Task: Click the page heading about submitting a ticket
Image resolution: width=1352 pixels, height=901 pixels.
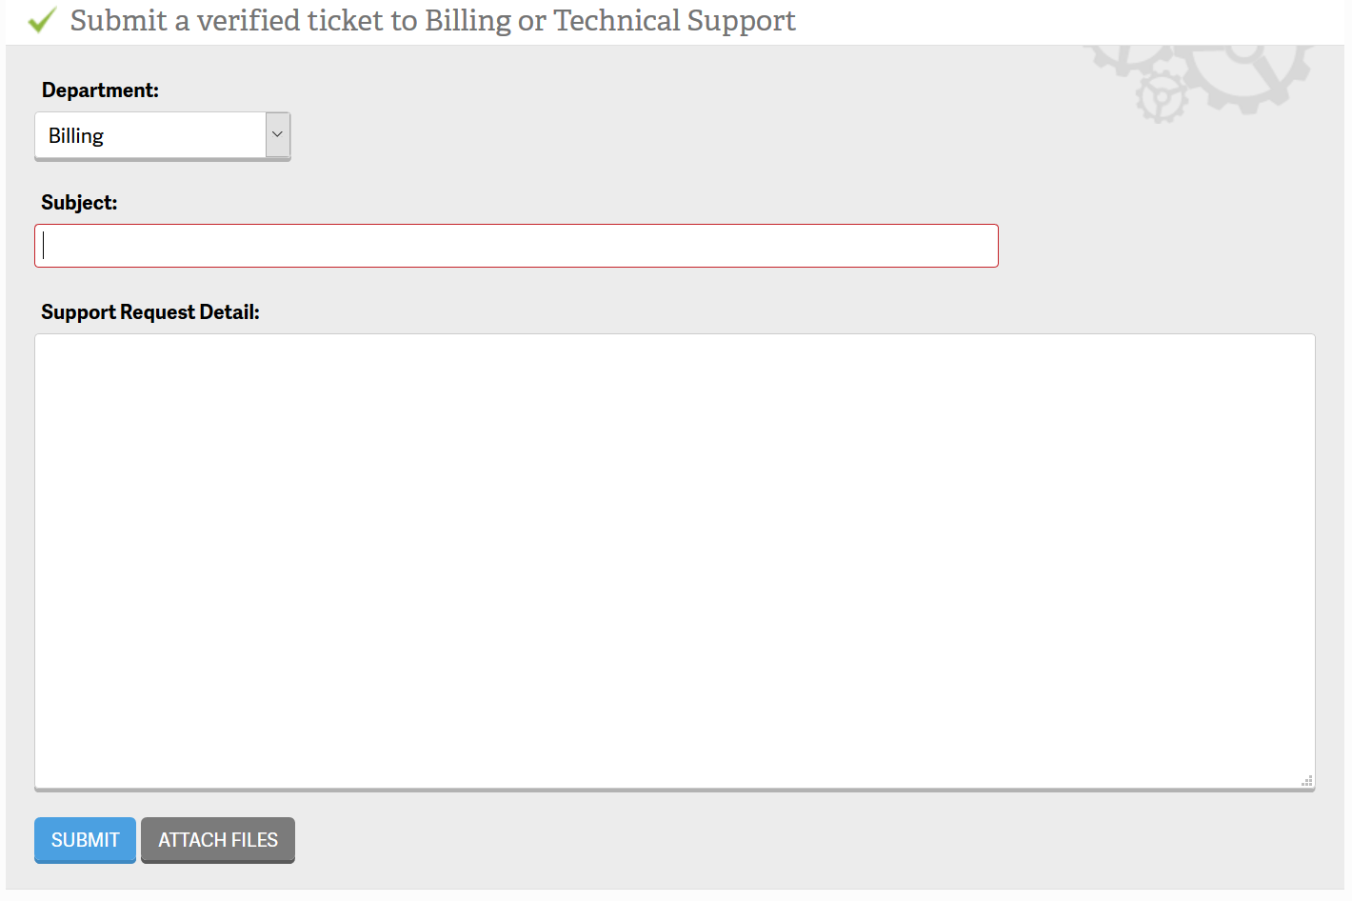Action: [433, 20]
